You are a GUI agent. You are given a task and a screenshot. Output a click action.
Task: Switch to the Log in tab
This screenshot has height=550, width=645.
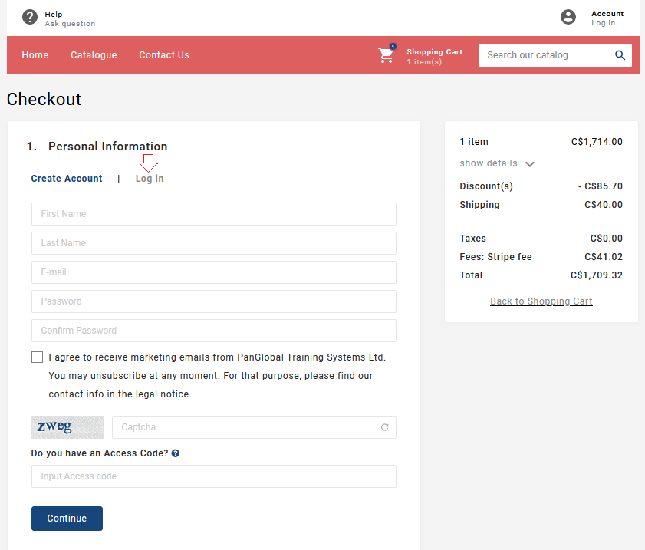click(x=150, y=179)
